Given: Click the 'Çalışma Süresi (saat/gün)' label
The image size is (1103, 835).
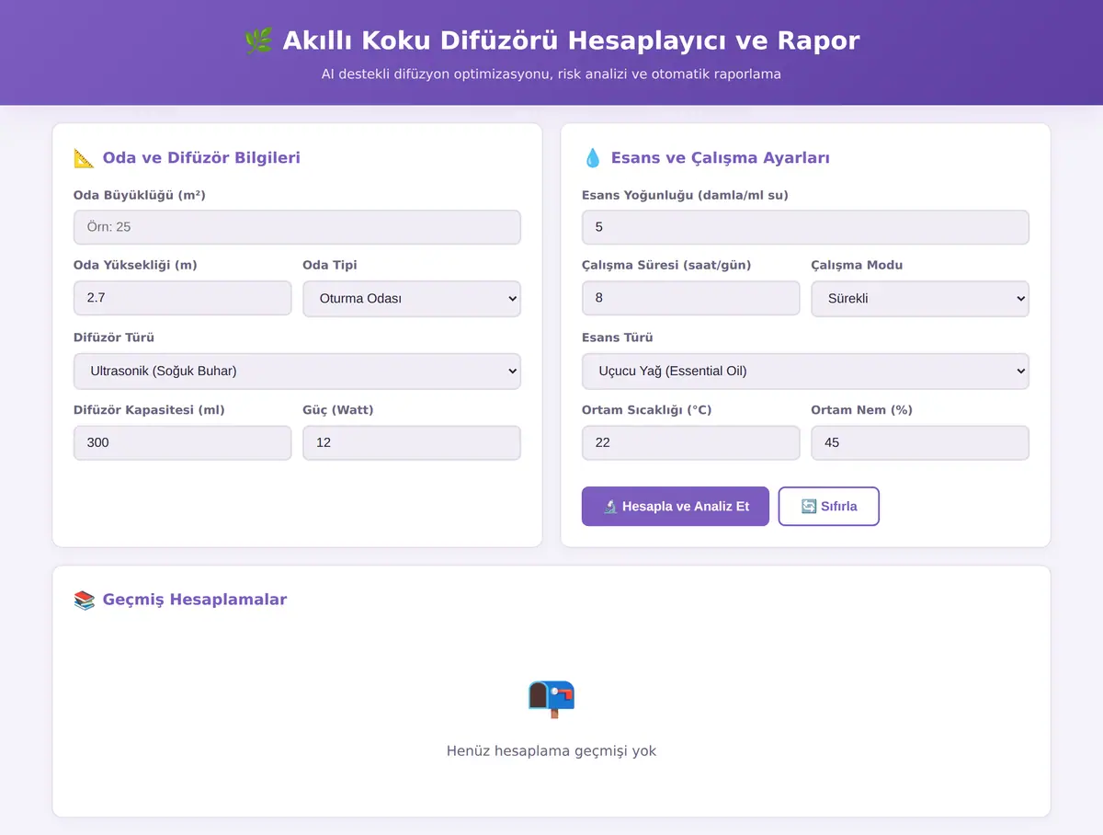Looking at the screenshot, I should 666,265.
